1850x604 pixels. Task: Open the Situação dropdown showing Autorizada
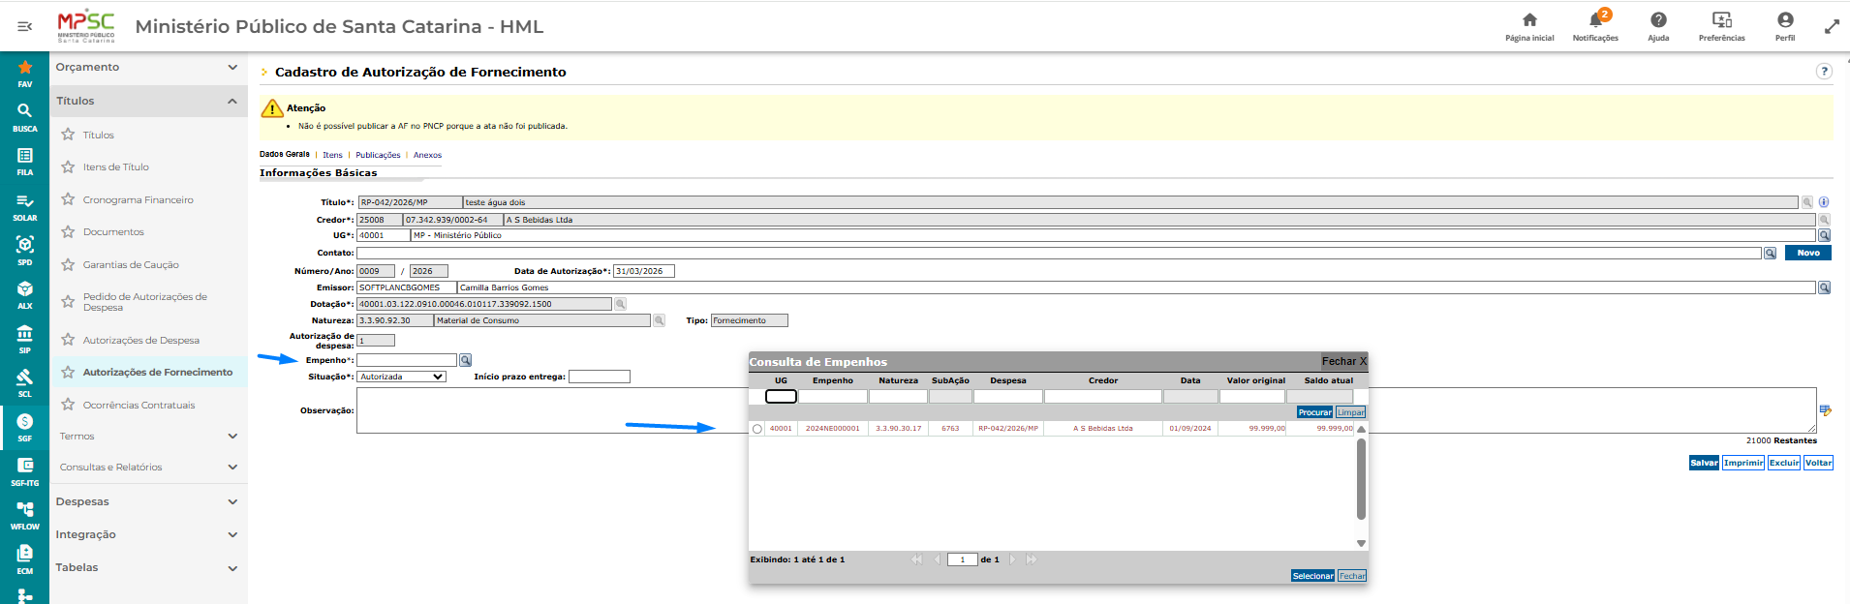pyautogui.click(x=401, y=377)
